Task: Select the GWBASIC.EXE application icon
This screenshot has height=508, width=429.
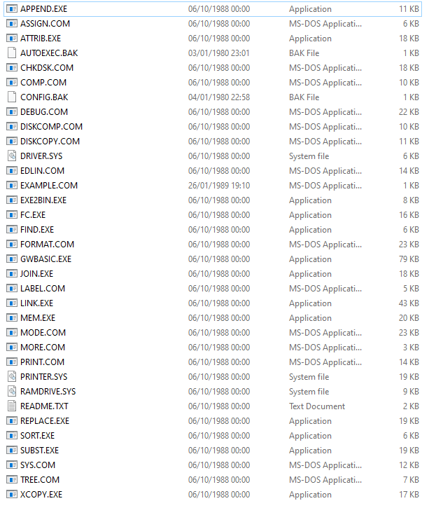Action: [x=12, y=259]
